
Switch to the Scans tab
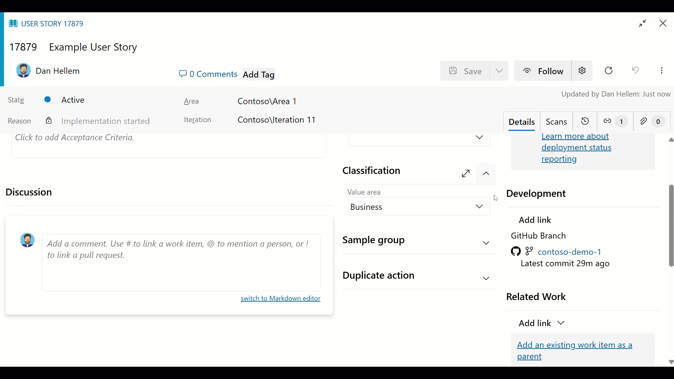pyautogui.click(x=557, y=122)
